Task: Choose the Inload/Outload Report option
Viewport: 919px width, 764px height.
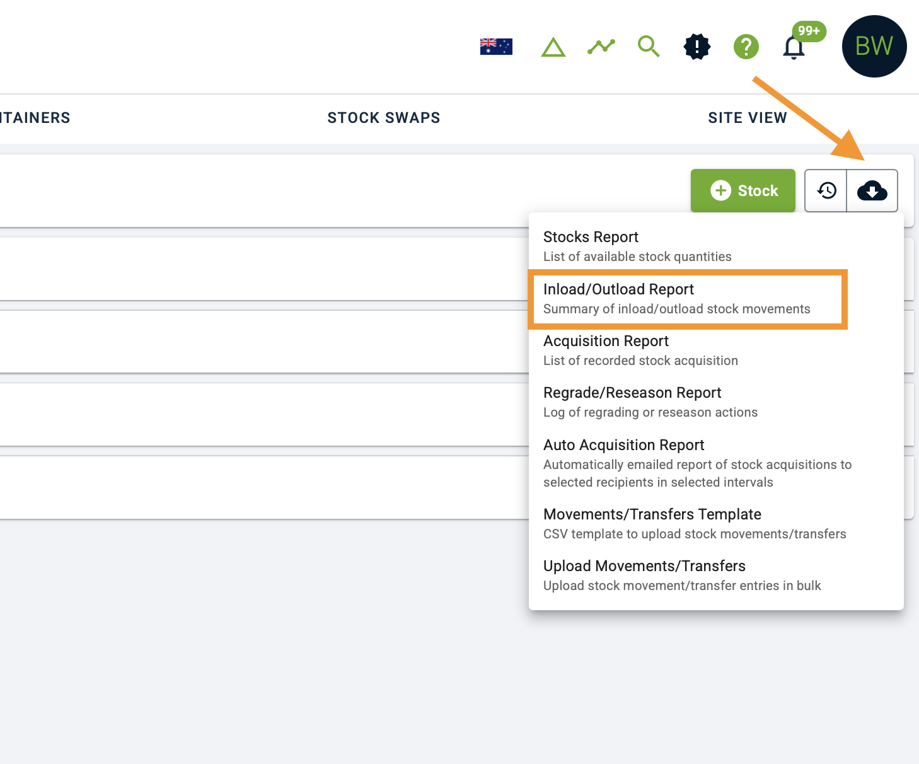Action: click(676, 298)
